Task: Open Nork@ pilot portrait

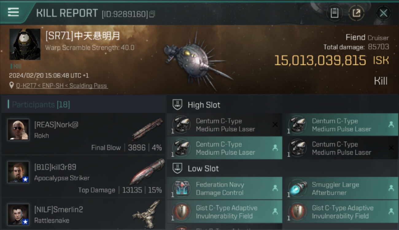Action: point(18,130)
